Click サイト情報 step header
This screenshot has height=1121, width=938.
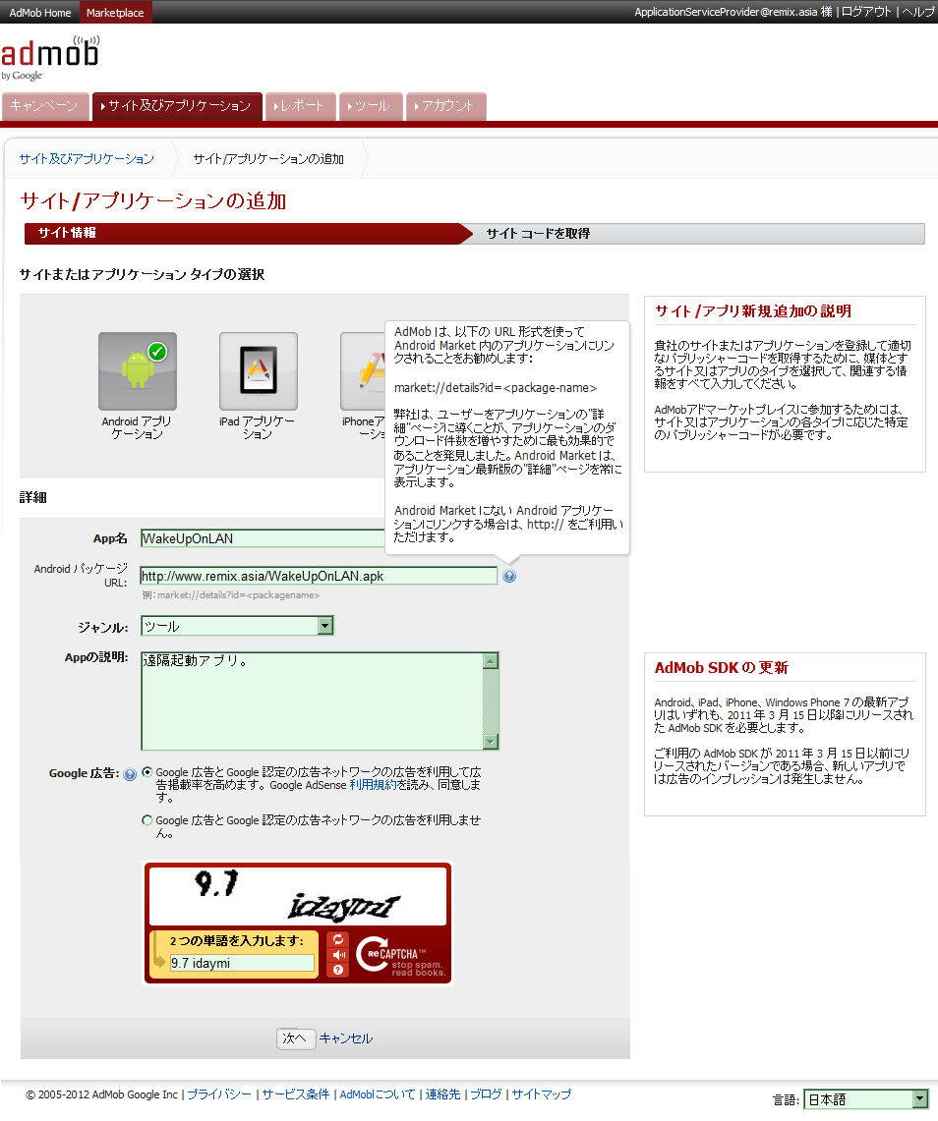(67, 233)
